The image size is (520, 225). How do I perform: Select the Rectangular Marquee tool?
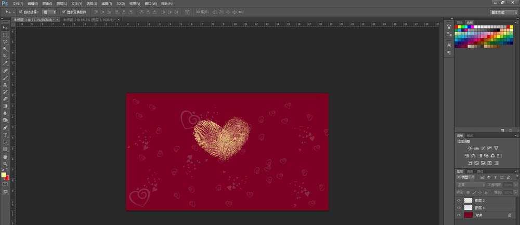5,34
